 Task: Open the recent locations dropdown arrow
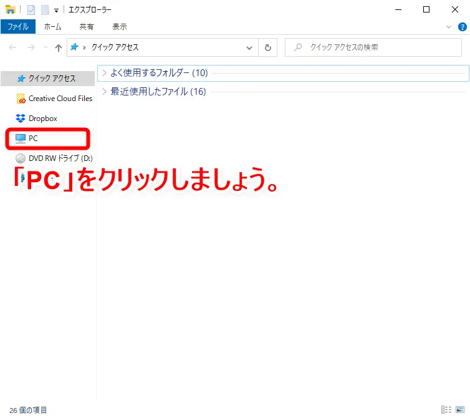click(46, 47)
